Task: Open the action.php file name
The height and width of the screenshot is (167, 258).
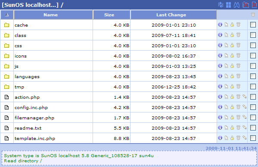Action: (x=27, y=97)
